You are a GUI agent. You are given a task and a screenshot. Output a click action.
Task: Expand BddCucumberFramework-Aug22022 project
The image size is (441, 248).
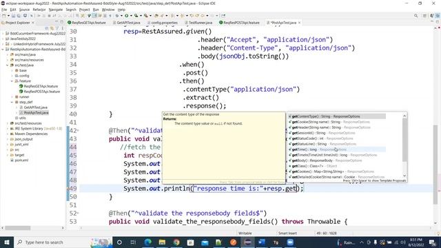point(3,34)
